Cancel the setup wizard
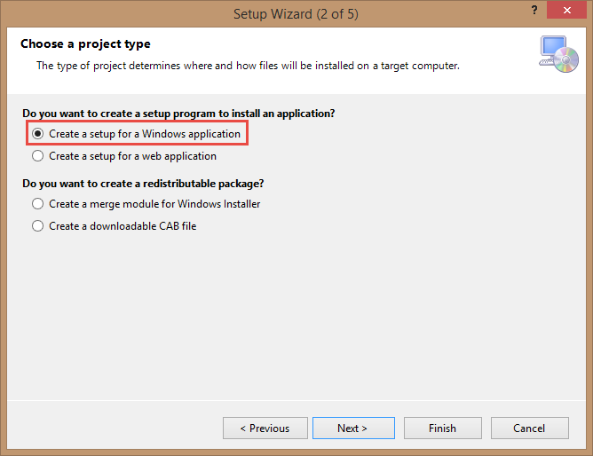The height and width of the screenshot is (456, 593). click(529, 428)
